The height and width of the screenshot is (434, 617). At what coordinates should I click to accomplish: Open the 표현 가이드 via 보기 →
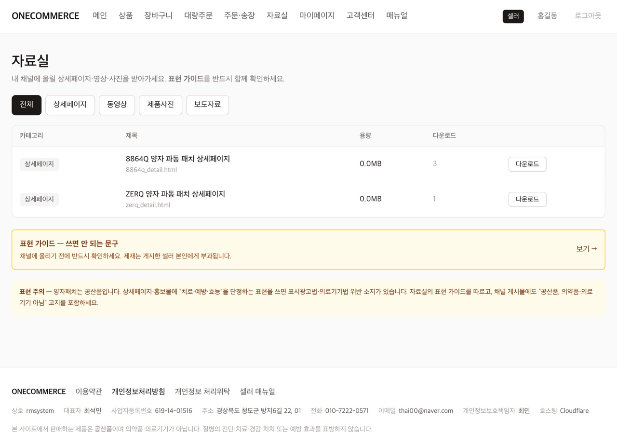coord(587,249)
